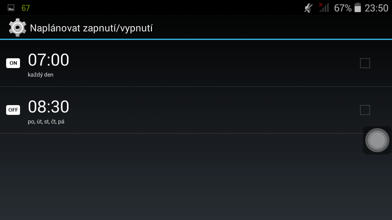Tap the 67% battery percentage text
392x220 pixels.
[343, 8]
